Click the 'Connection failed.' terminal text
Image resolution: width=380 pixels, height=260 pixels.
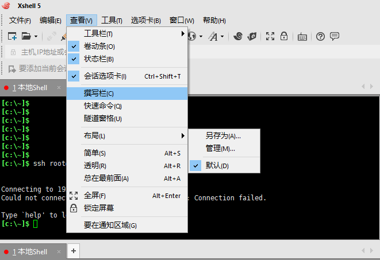[230, 198]
